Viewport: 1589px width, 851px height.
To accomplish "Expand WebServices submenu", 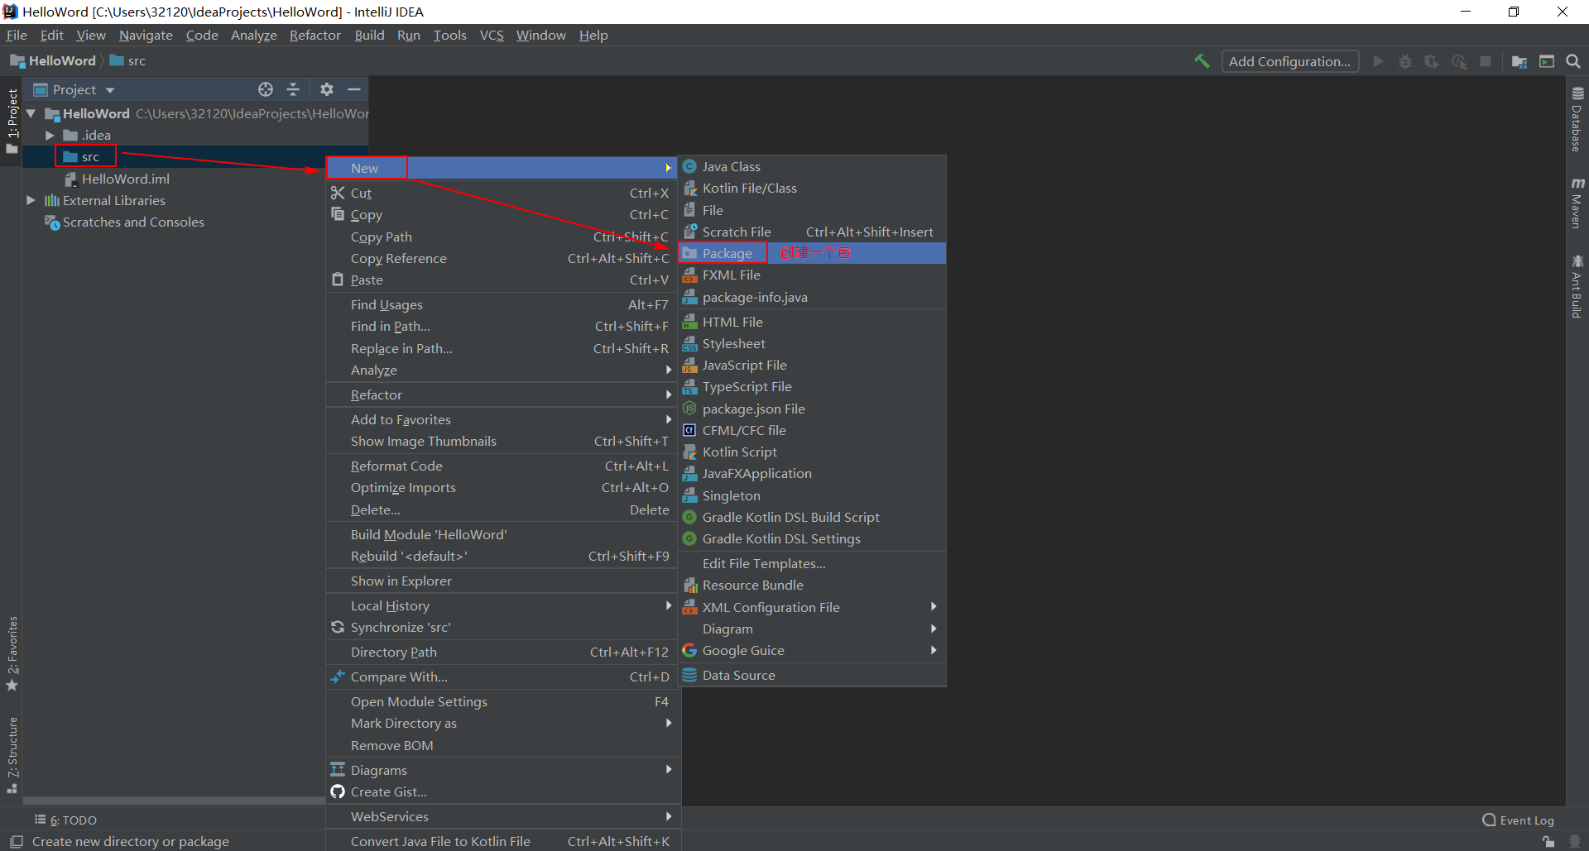I will [502, 816].
